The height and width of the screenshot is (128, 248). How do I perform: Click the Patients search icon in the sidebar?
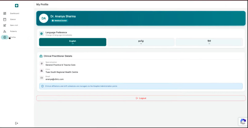[x=5, y=31]
